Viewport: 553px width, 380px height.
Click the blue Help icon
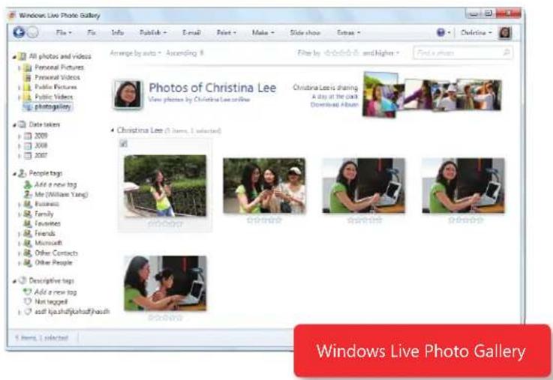441,32
